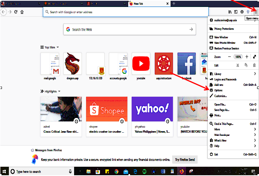Submit web search with arrow button

191,29
